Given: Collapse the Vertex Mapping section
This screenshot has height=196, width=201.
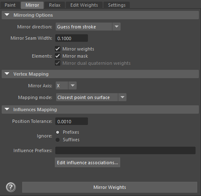Looking at the screenshot, I should click(7, 74).
